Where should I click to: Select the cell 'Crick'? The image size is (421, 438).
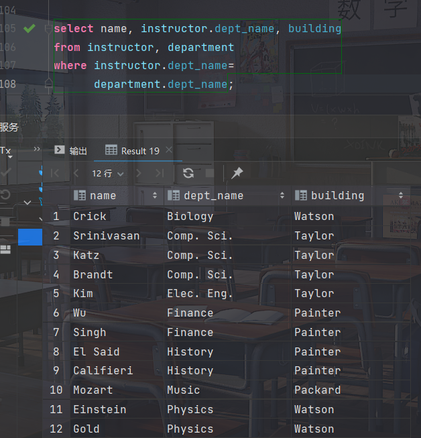pyautogui.click(x=117, y=216)
